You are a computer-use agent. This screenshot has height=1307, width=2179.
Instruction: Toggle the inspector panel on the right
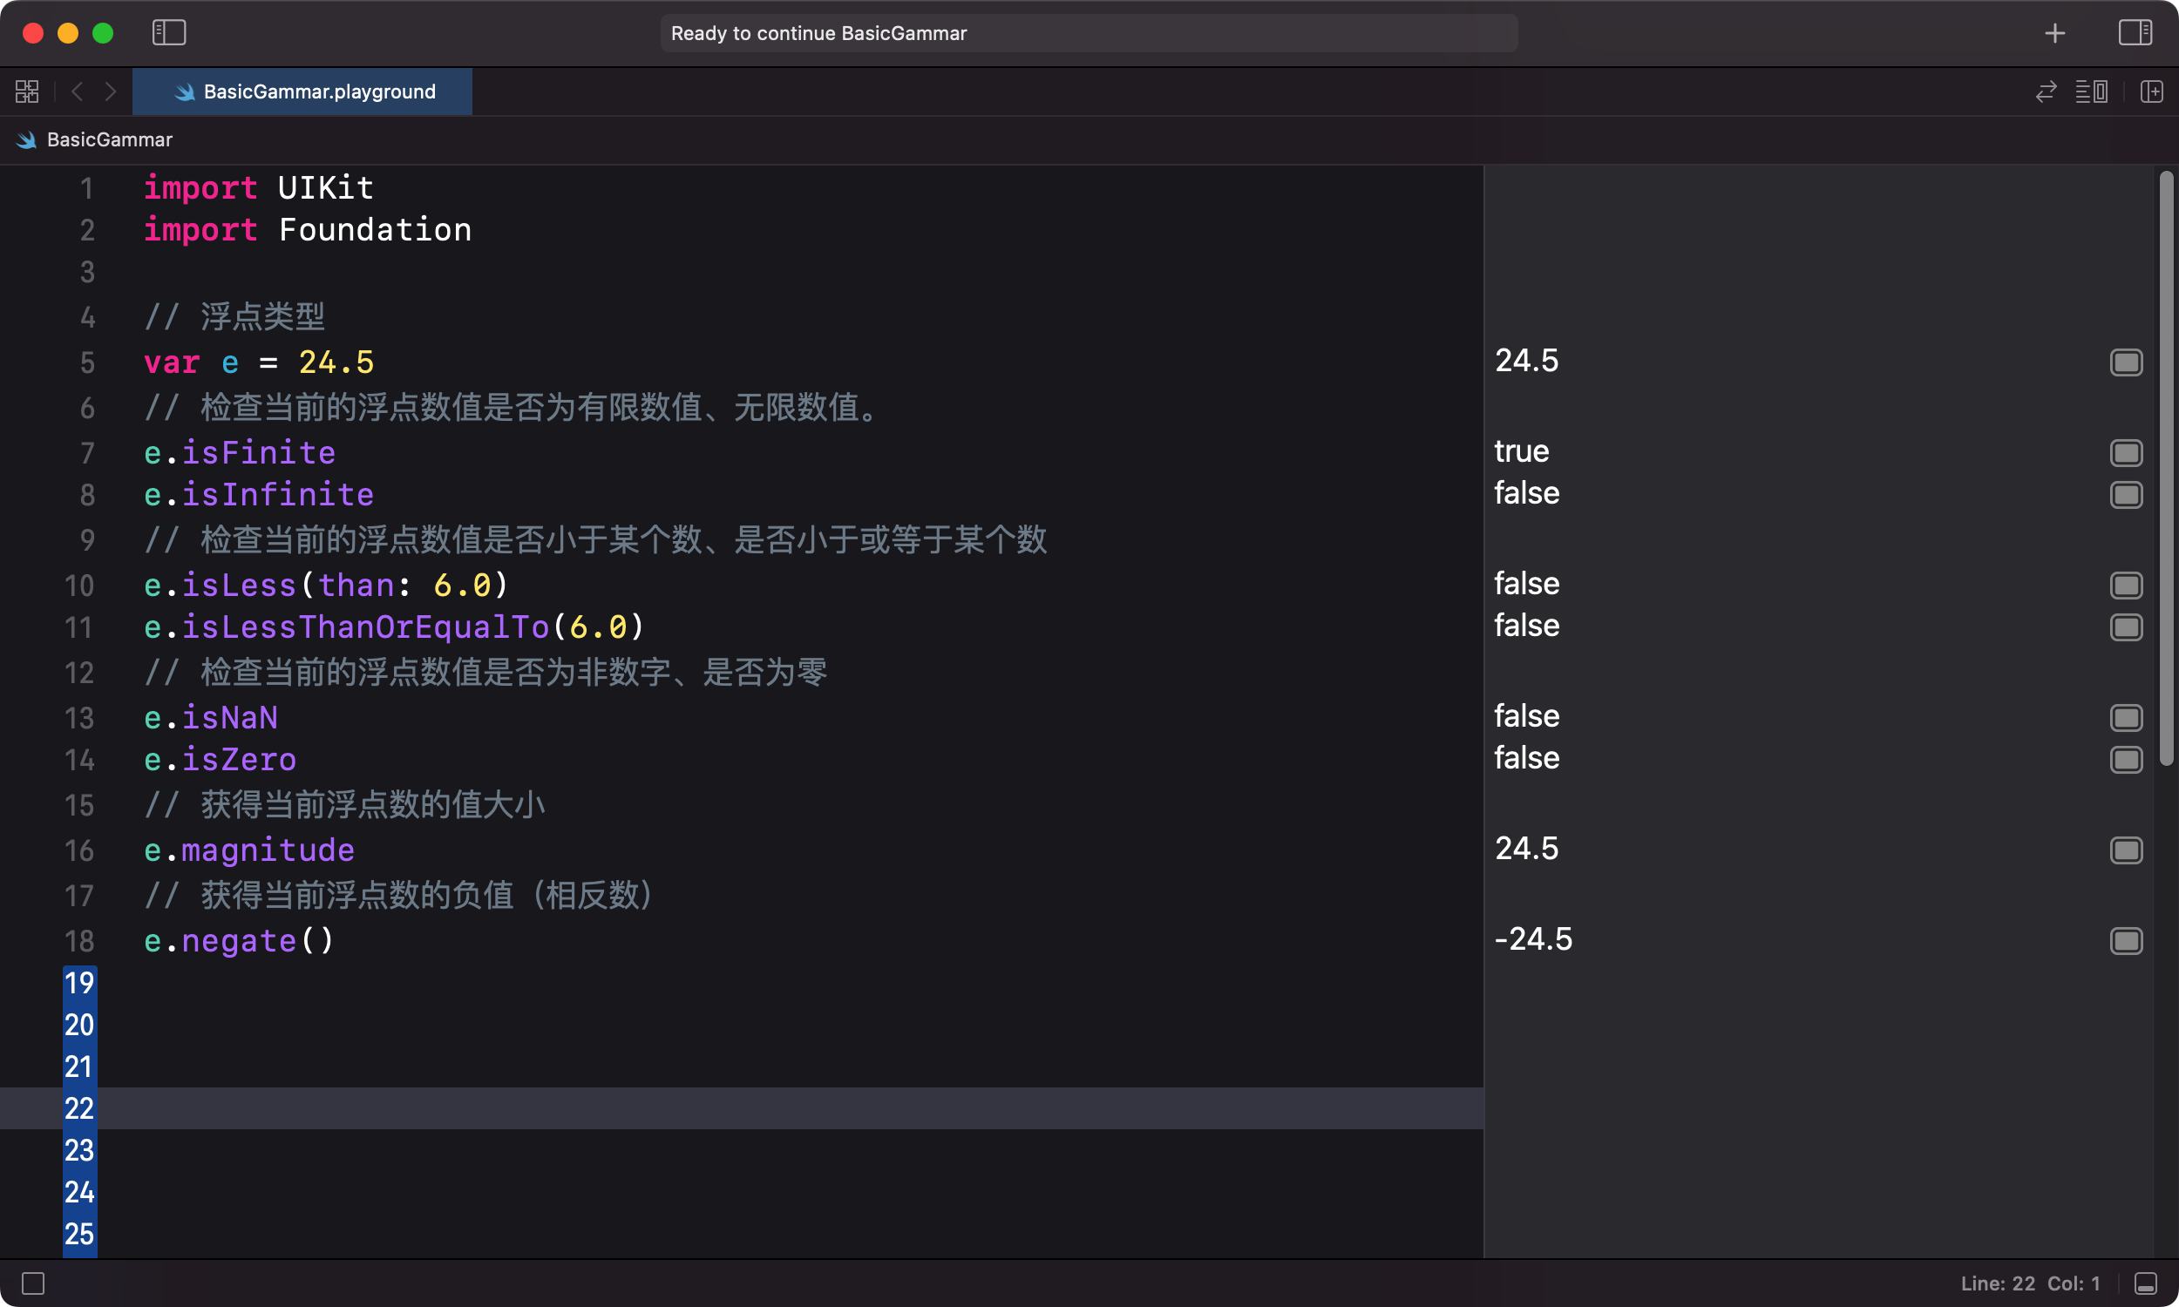point(2135,33)
